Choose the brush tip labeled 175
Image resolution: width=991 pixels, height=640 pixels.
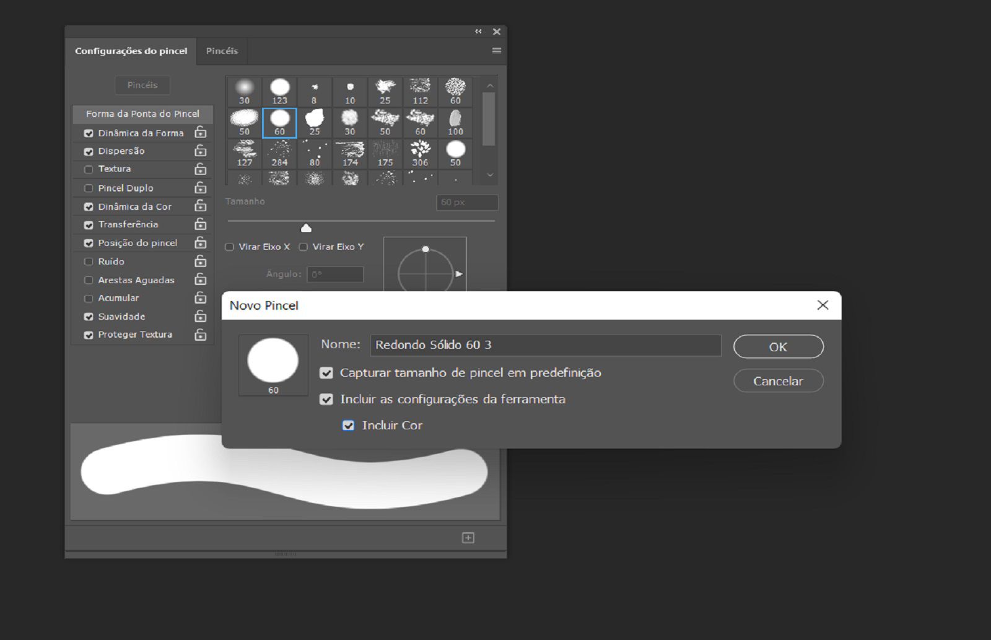[385, 154]
